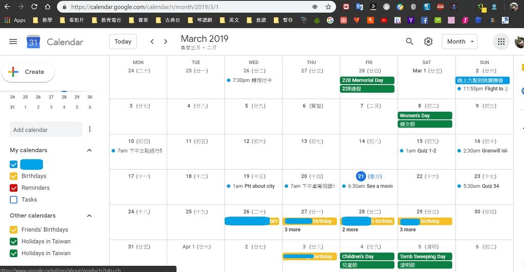
Task: Open the Yahoo bookmark icon
Action: (x=411, y=20)
